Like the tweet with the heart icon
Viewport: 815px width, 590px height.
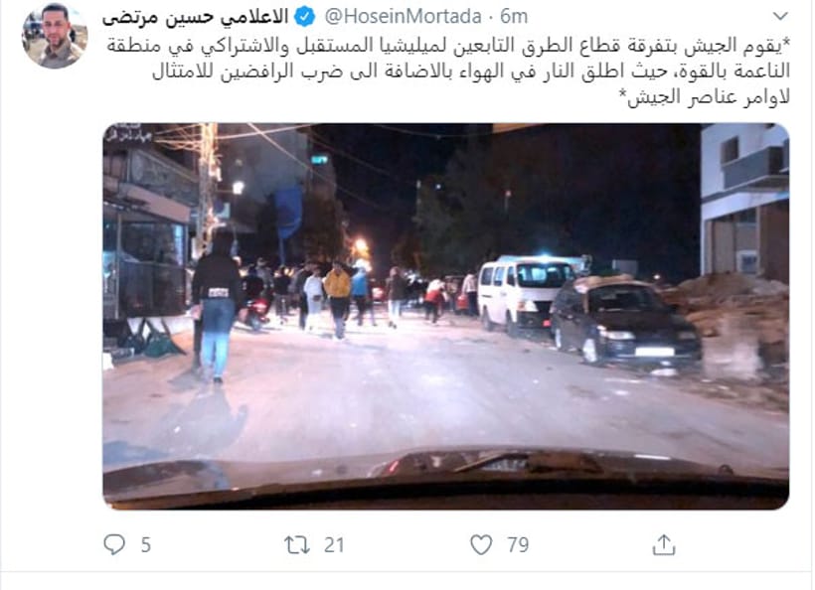(481, 545)
